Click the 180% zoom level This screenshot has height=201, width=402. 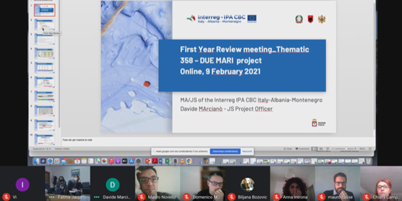[362, 149]
